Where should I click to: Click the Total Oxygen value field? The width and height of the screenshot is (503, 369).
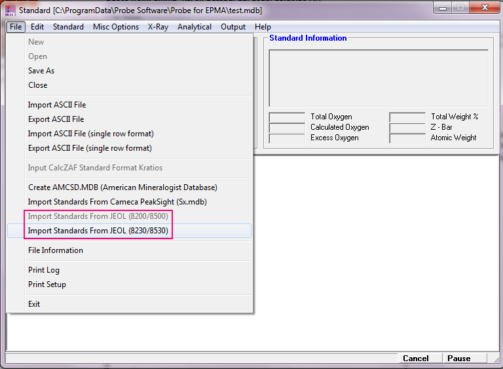point(287,117)
